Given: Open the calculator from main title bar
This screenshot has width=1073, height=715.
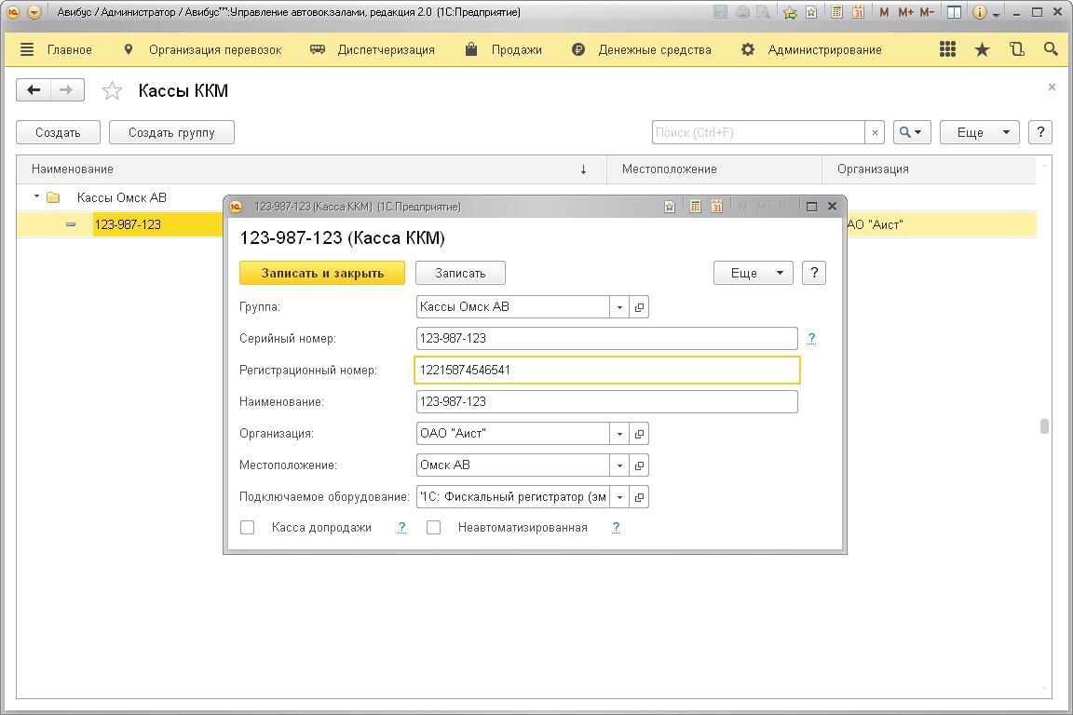Looking at the screenshot, I should 837,13.
